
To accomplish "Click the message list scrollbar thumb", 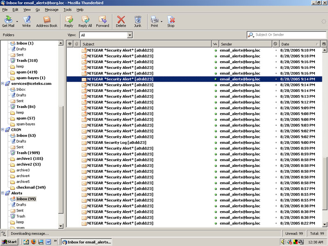I will point(324,183).
